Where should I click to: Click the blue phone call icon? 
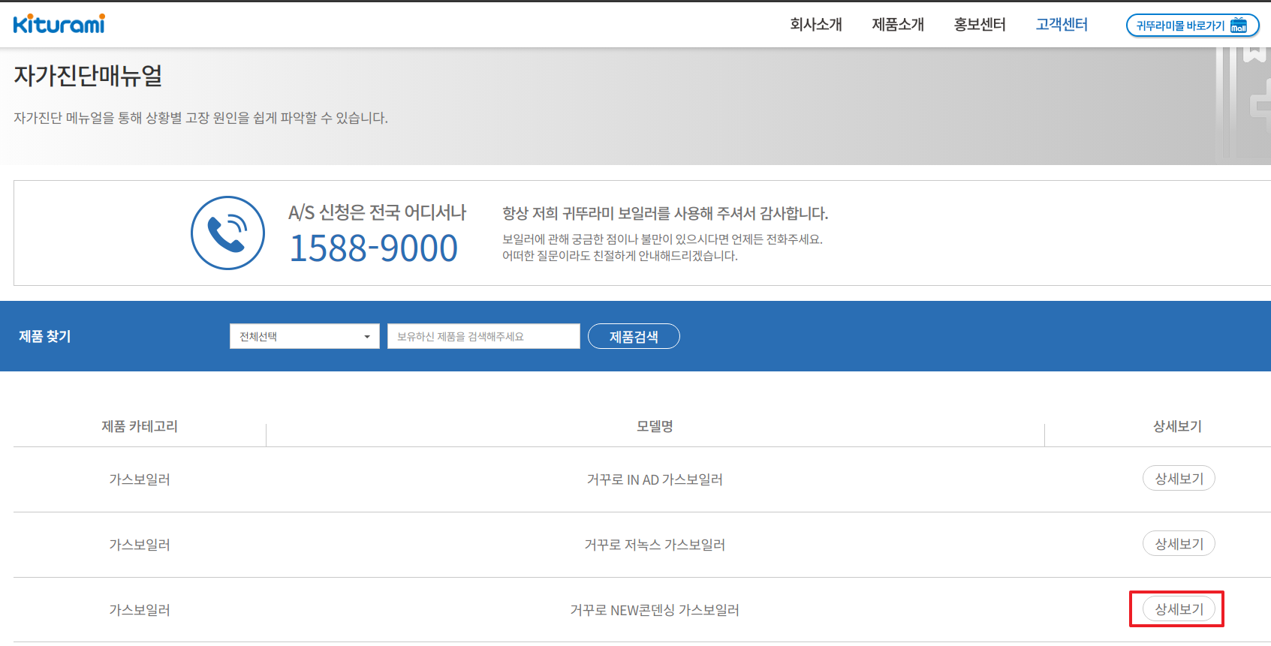(227, 233)
